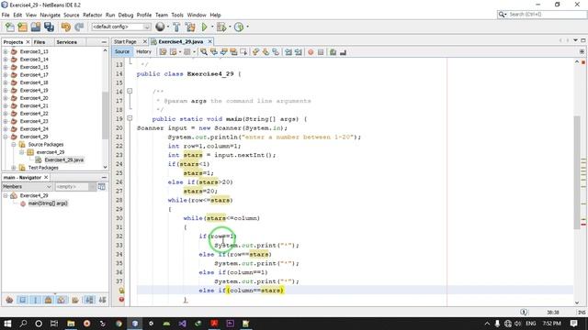This screenshot has height=330, width=588.
Task: Click Windows Start button
Action: pos(7,324)
